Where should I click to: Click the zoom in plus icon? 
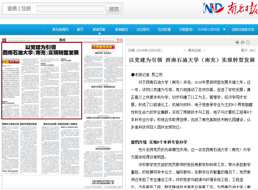(x=237, y=43)
